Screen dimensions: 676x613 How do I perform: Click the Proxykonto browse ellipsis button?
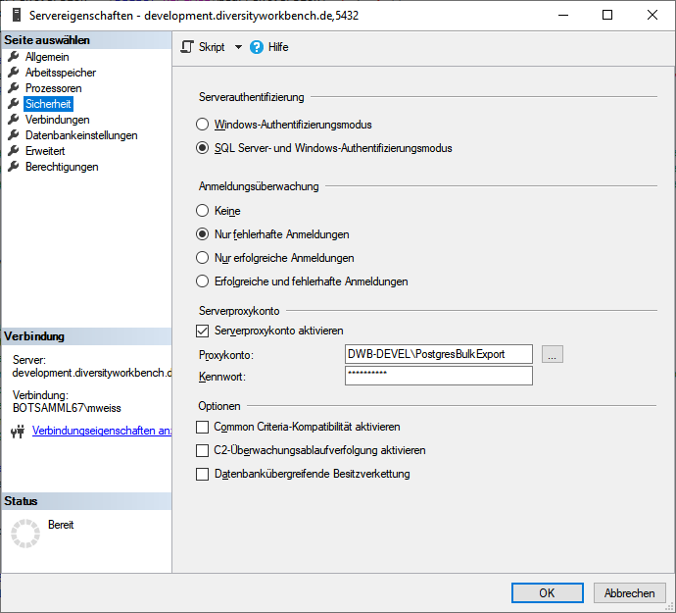coord(552,354)
